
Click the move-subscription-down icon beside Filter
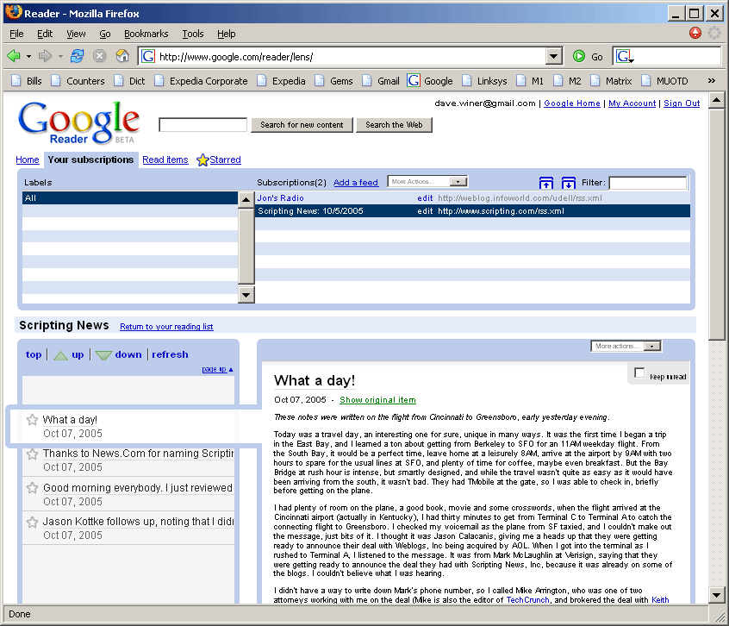click(x=569, y=183)
